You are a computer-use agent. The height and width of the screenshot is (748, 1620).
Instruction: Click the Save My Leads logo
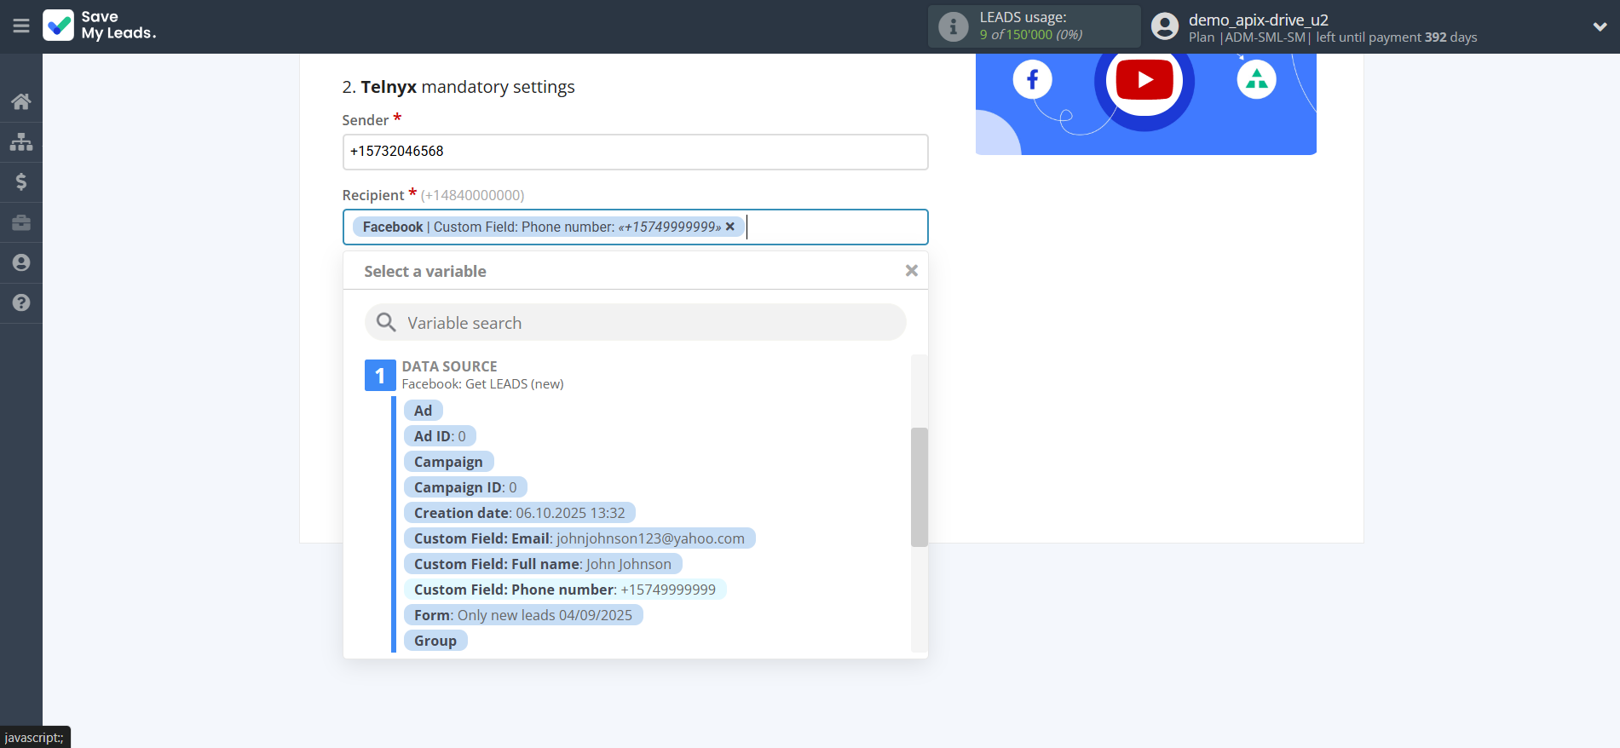coord(100,26)
